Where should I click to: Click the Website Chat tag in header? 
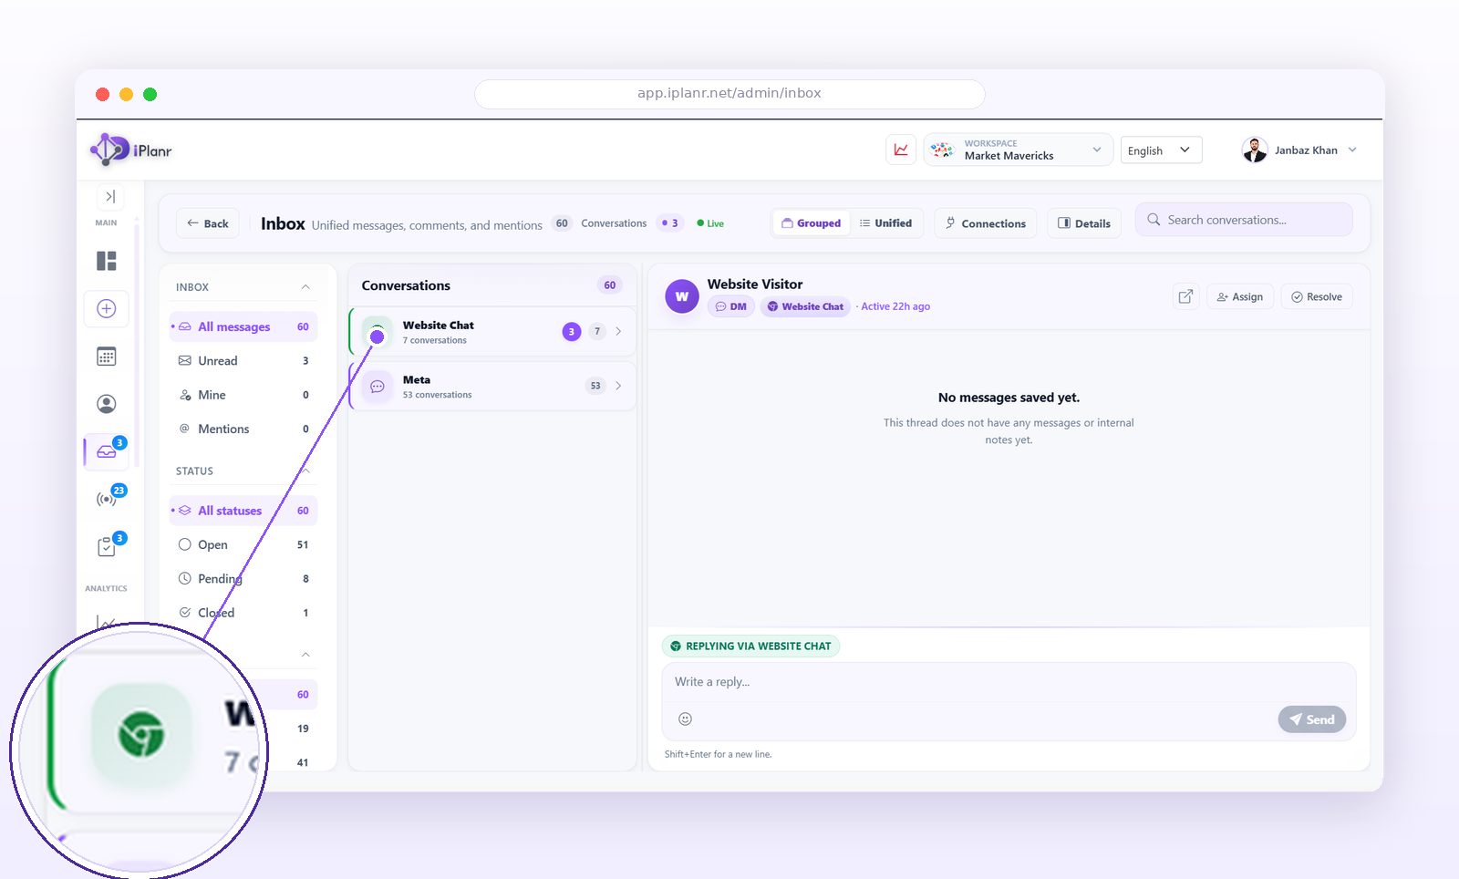(x=805, y=306)
